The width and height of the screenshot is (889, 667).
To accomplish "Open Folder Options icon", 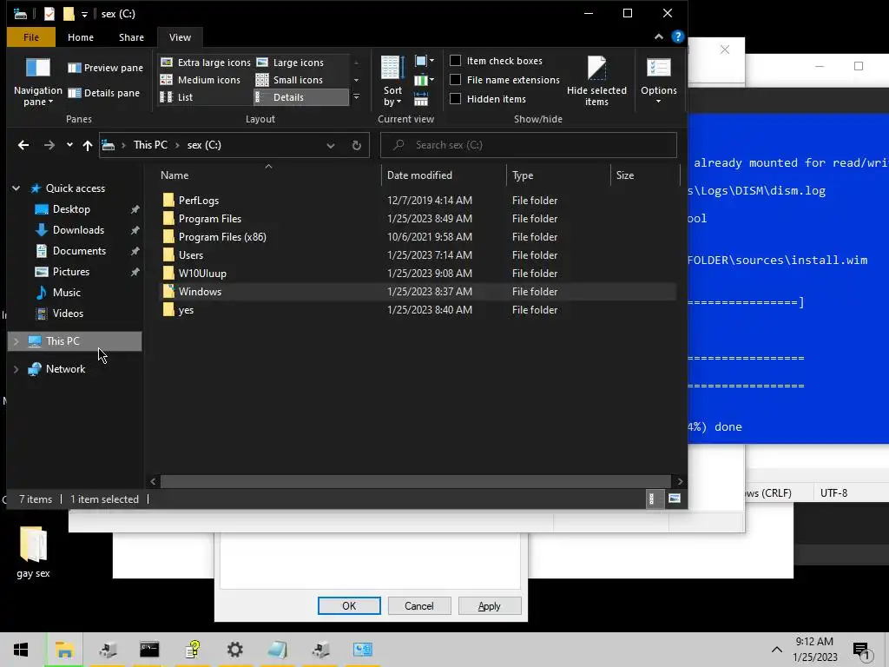I will (658, 68).
